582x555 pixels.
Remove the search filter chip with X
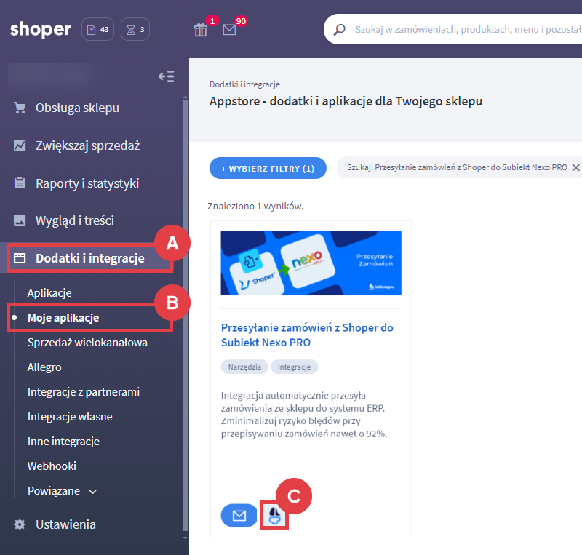pyautogui.click(x=575, y=167)
